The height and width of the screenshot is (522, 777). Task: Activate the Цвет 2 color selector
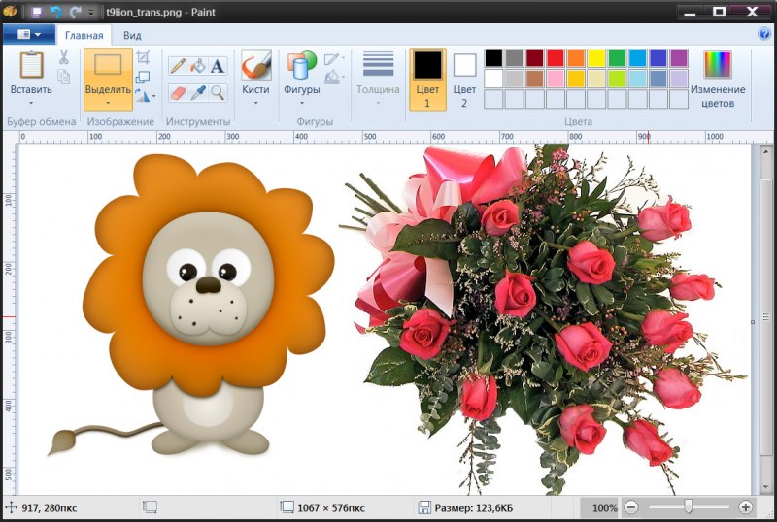pyautogui.click(x=464, y=80)
